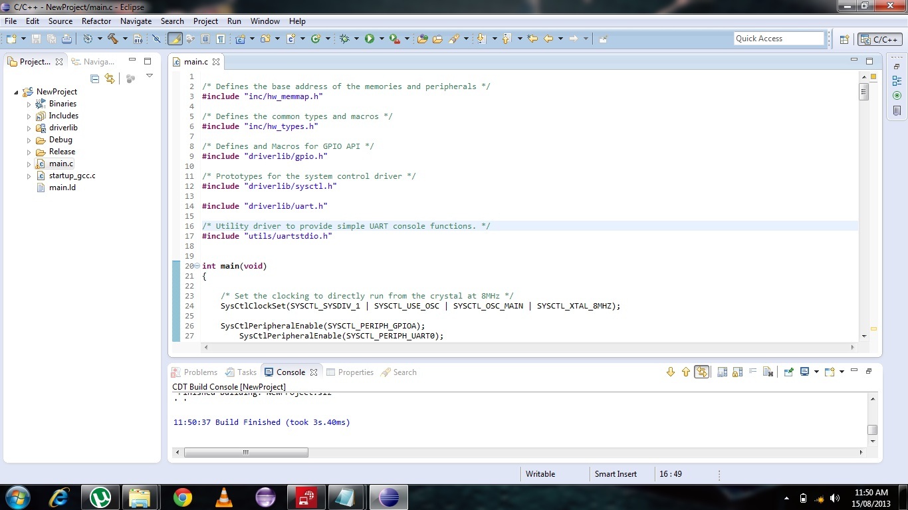
Task: Click the console horizontal scrollbar thumb
Action: tap(246, 452)
